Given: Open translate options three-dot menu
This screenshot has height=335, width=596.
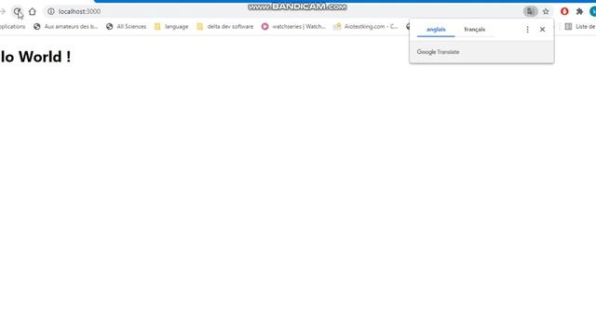Looking at the screenshot, I should (x=527, y=29).
